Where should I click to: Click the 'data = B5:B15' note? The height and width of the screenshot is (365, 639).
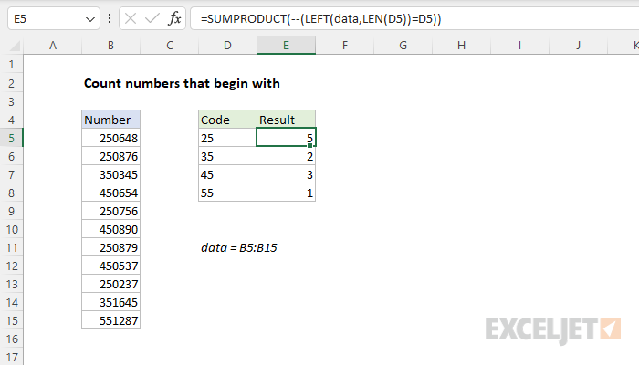[239, 247]
